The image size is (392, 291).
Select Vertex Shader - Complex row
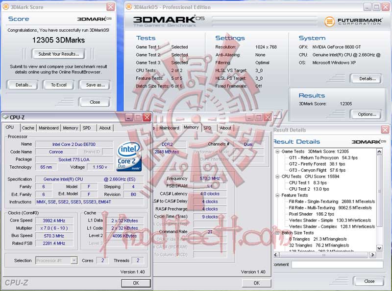point(332,226)
